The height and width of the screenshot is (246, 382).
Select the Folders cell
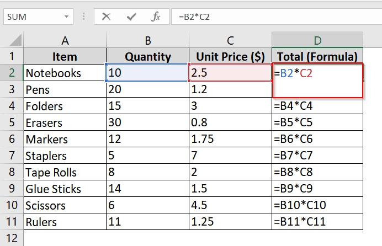point(65,106)
